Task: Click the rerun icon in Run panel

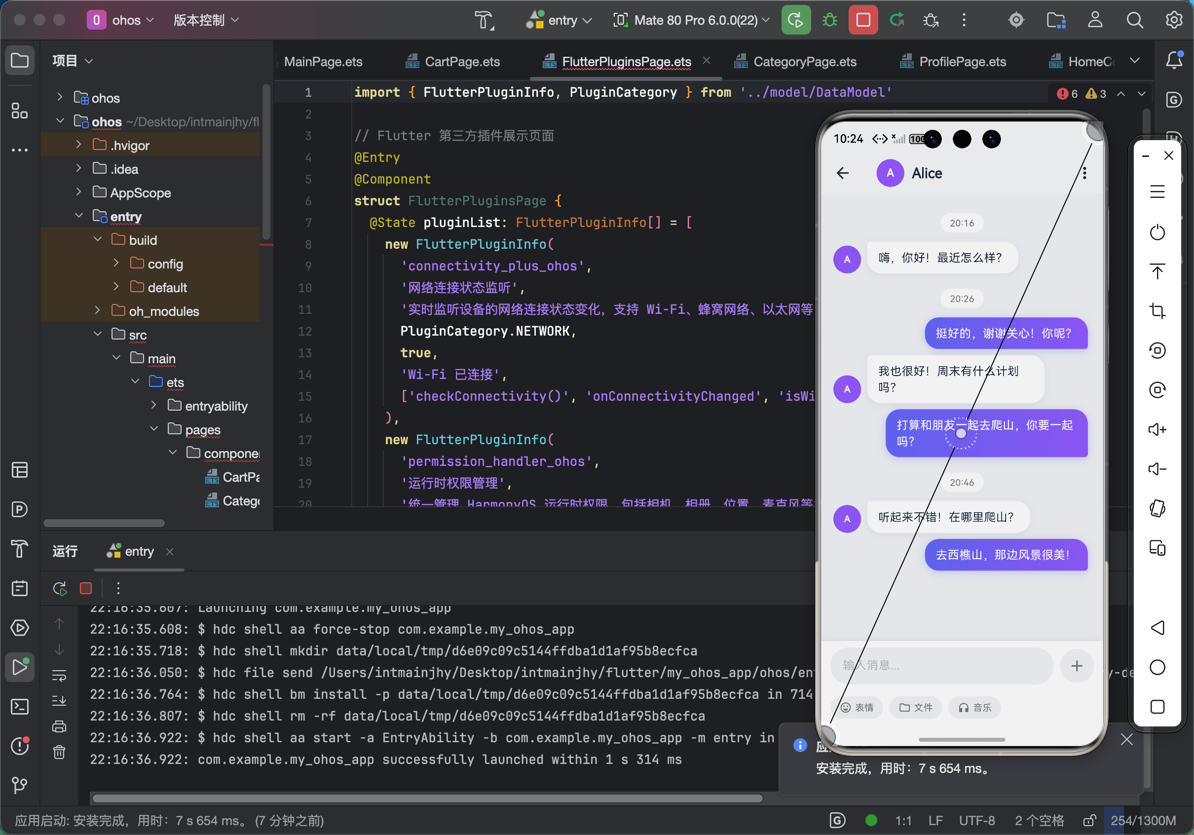Action: (x=60, y=588)
